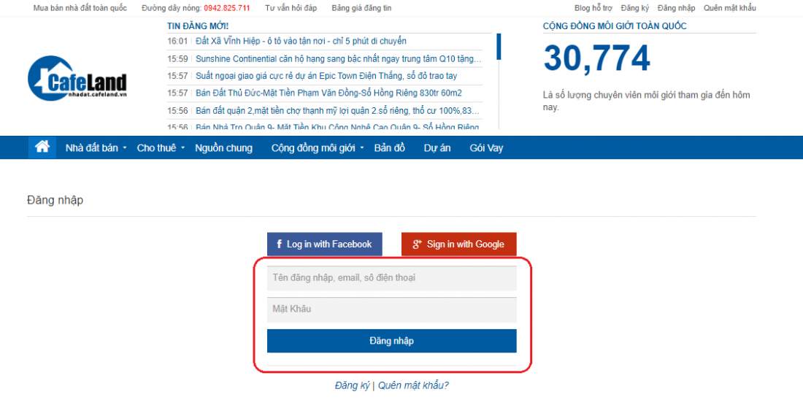Screen dimensions: 803x408
Task: Click the news list scrollbar thumb
Action: tap(499, 47)
